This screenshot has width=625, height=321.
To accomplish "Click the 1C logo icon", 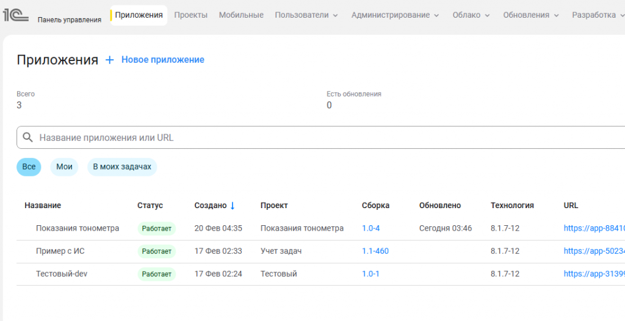I will pos(15,15).
